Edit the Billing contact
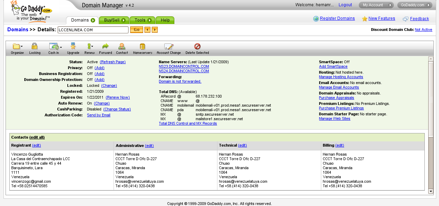Screen dimensions: 439x206 340,145
